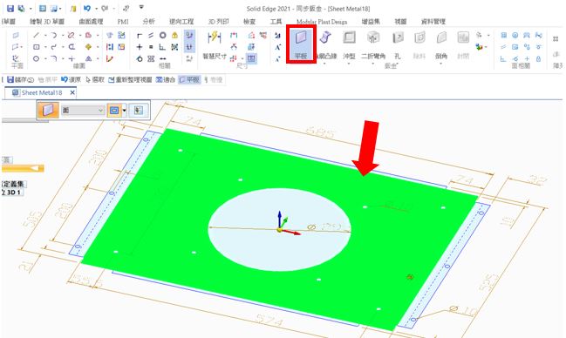
Task: Select the 孔 (Hole) tool in ribbon
Action: coord(398,44)
